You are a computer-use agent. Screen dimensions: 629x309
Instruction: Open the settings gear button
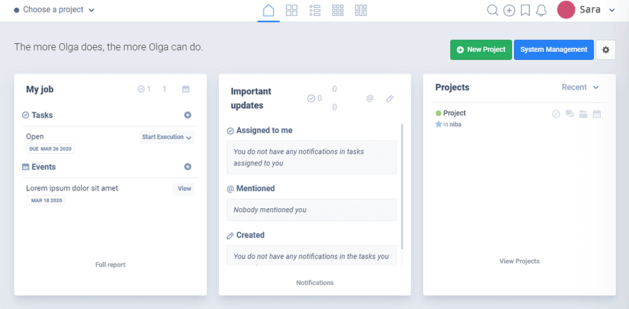[605, 50]
